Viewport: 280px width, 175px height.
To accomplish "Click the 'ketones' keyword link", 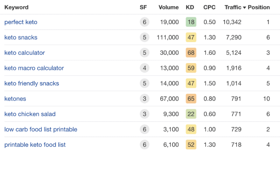I will pos(15,99).
